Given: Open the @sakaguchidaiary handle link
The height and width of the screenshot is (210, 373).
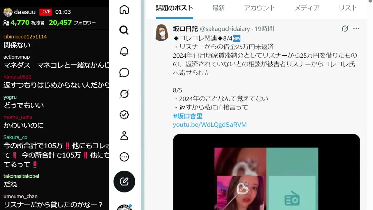Looking at the screenshot, I should coord(225,29).
